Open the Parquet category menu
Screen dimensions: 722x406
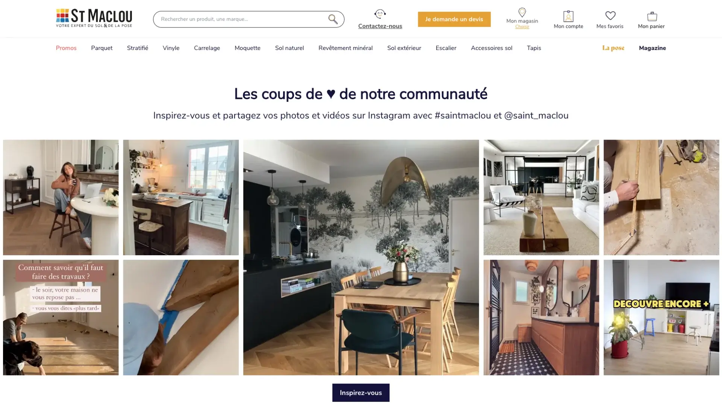coord(102,48)
